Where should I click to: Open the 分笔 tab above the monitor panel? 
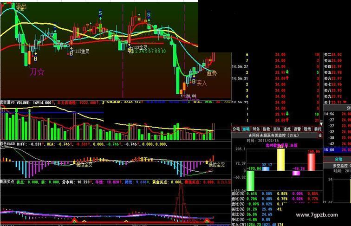(x=236, y=129)
